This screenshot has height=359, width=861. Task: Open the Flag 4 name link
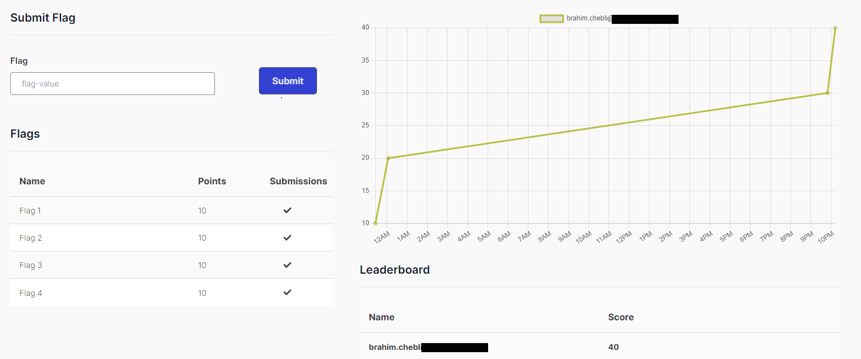click(x=30, y=293)
